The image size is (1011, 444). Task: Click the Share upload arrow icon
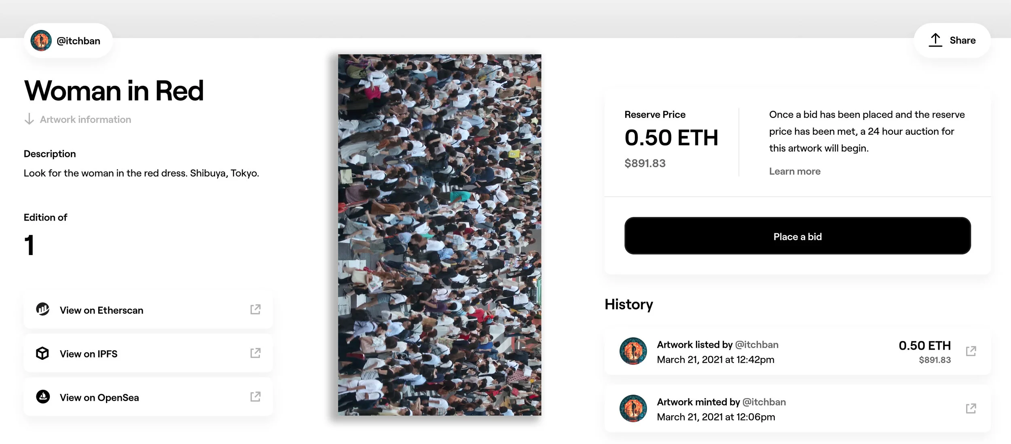point(935,40)
